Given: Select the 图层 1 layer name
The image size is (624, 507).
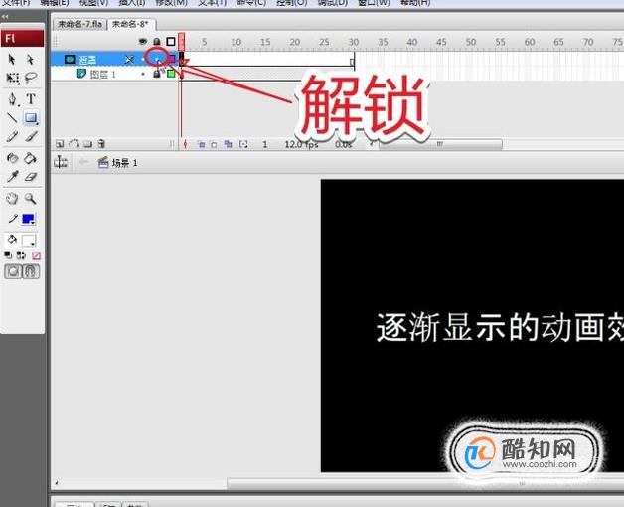Looking at the screenshot, I should tap(102, 75).
